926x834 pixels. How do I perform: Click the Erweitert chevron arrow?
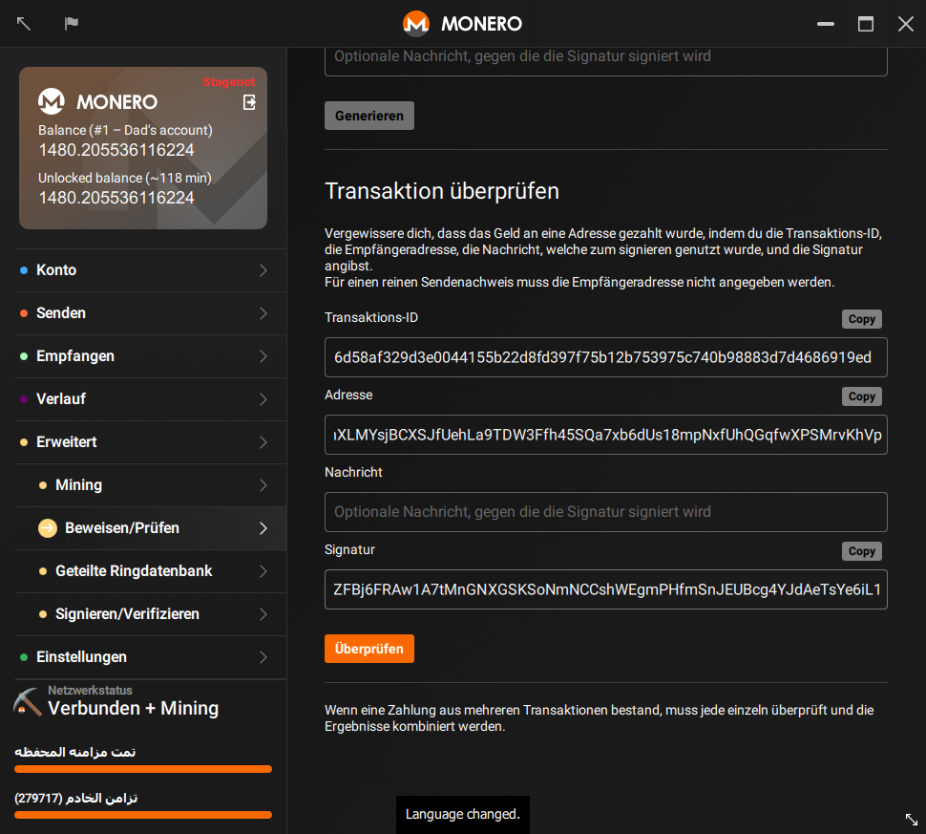coord(263,442)
